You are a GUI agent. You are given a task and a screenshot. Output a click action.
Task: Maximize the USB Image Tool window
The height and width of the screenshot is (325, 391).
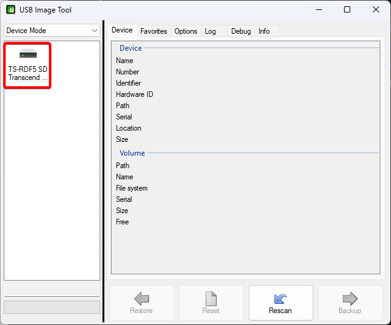point(347,9)
